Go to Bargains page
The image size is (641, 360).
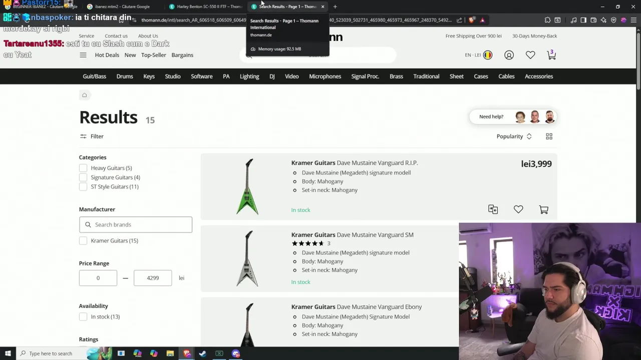[x=182, y=55]
